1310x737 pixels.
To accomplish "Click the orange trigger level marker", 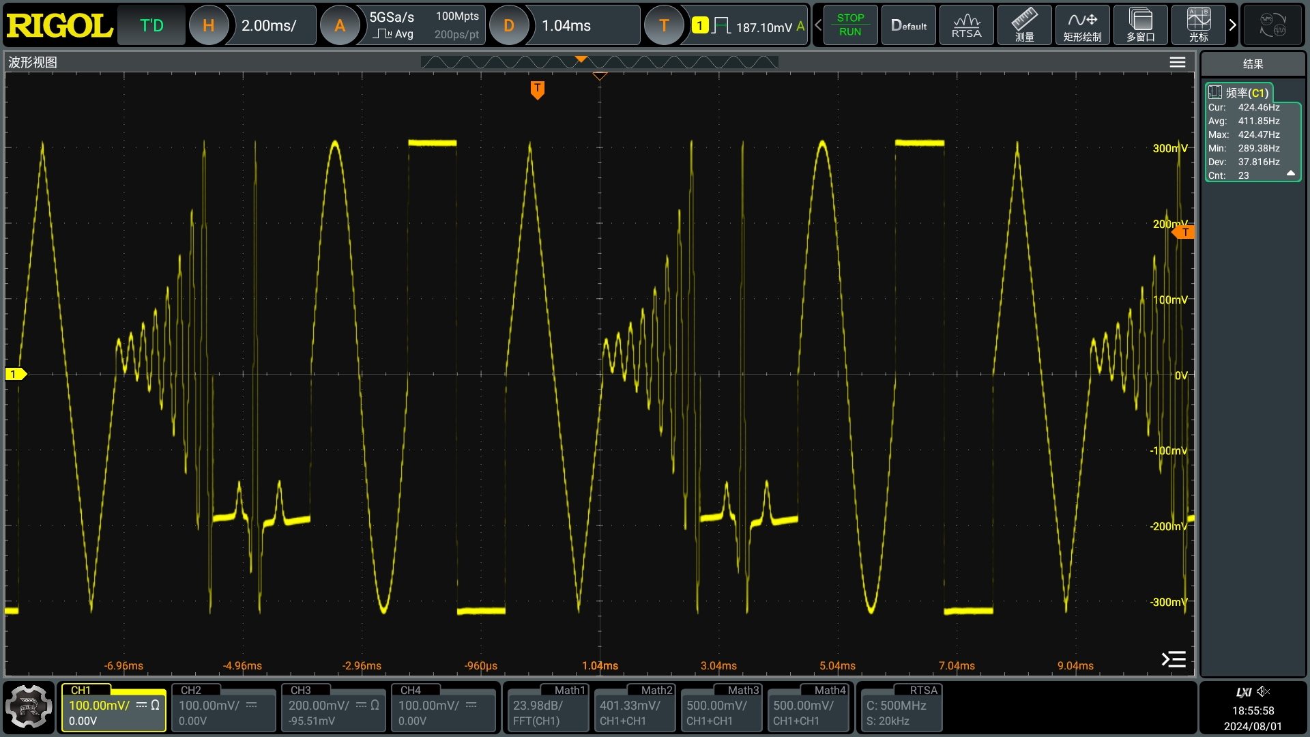I will coord(1184,231).
